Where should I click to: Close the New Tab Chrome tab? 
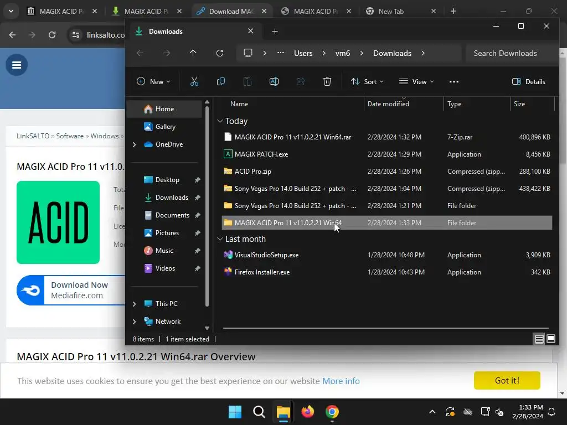click(434, 11)
